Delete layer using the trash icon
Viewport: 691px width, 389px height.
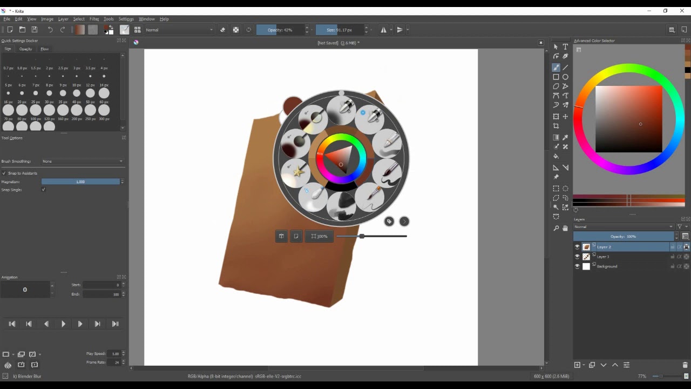click(686, 365)
